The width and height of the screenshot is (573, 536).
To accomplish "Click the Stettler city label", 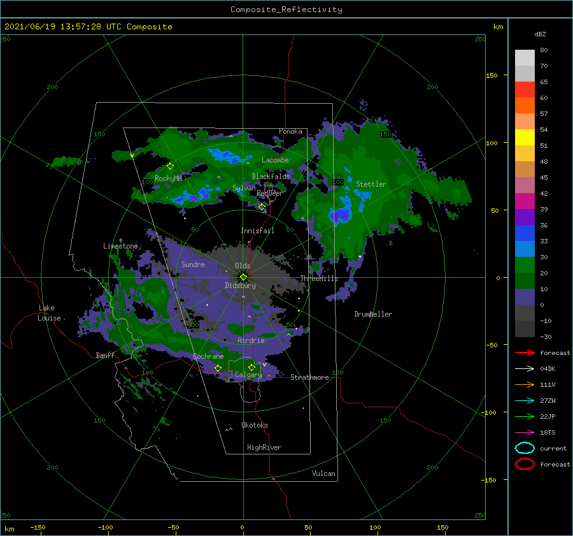I will point(371,184).
